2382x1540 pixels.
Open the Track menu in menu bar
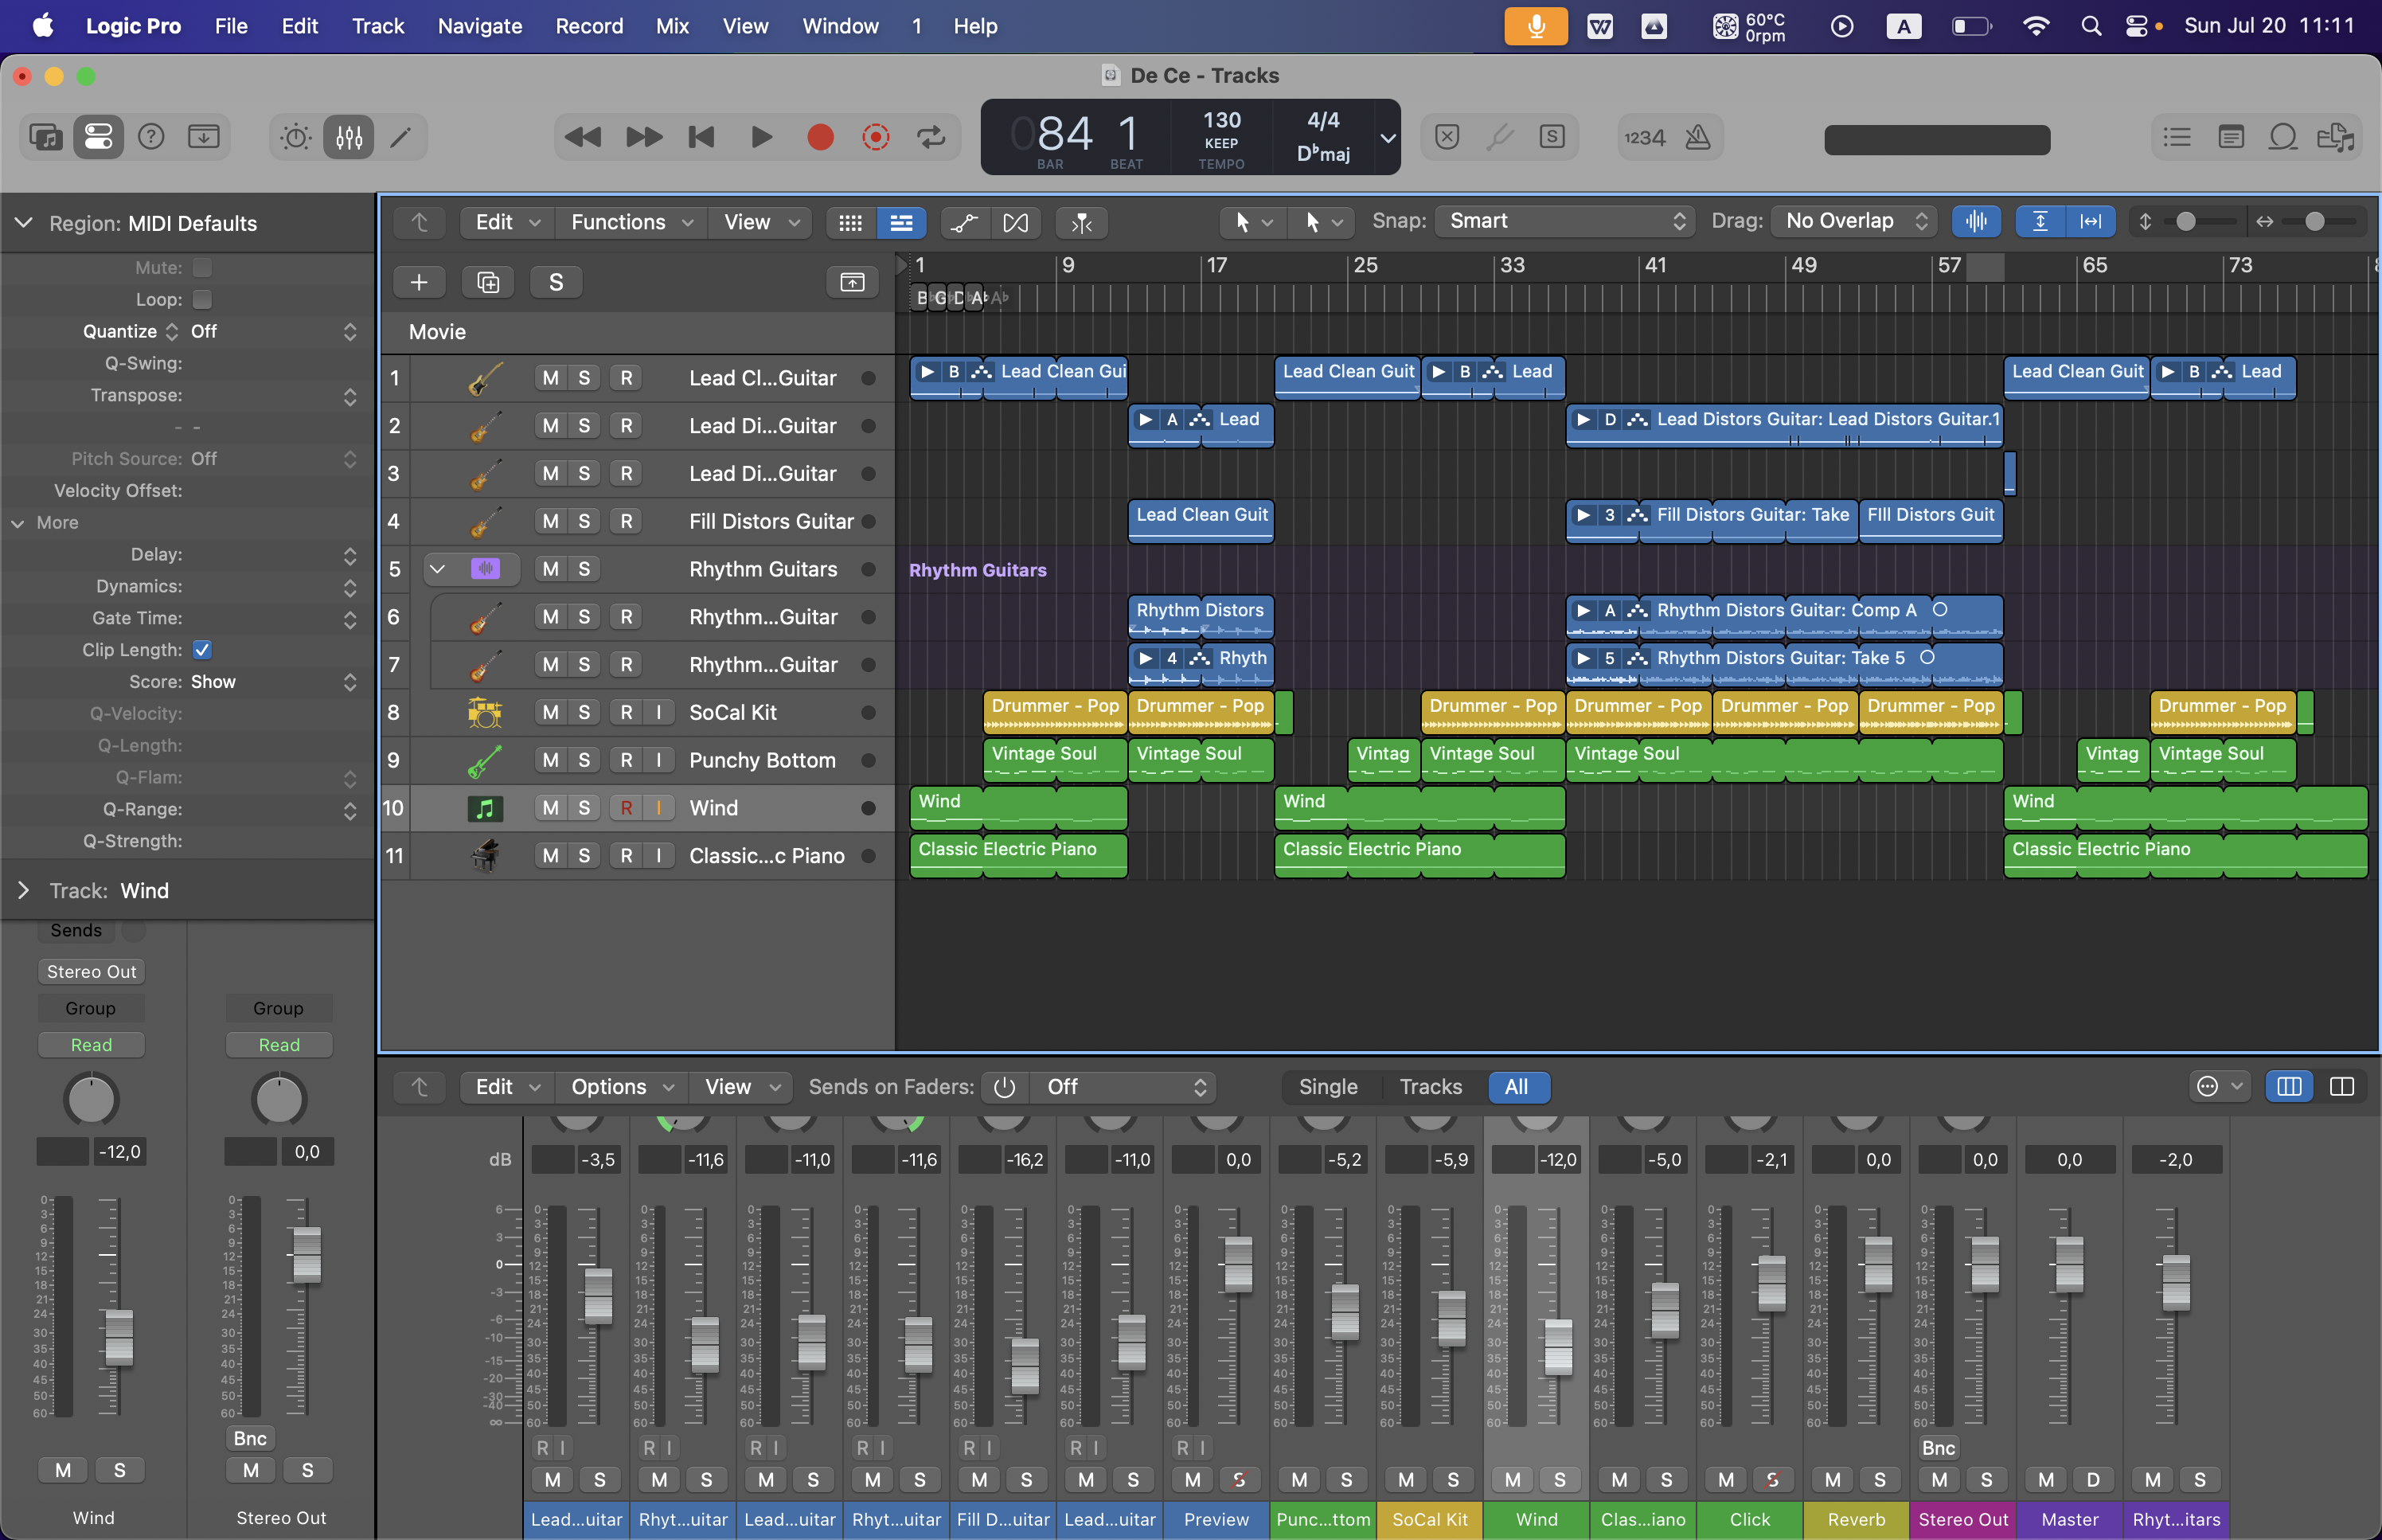[x=378, y=26]
